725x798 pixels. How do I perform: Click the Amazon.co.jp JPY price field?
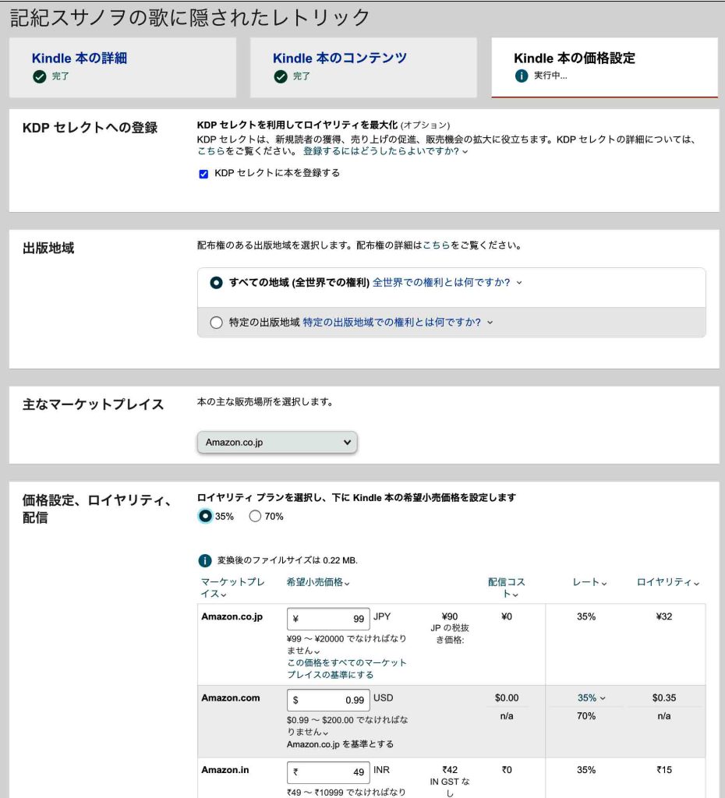[x=328, y=620]
